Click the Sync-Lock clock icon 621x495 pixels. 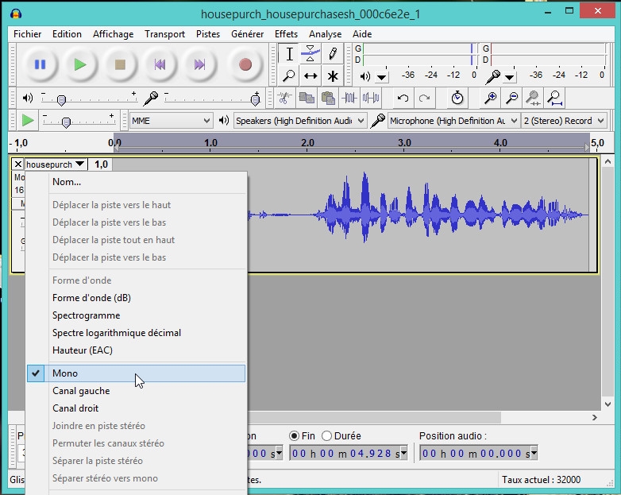(x=457, y=98)
